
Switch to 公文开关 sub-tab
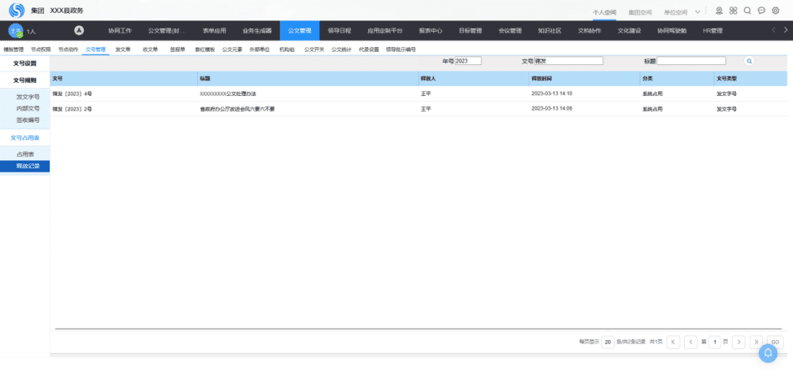click(x=314, y=50)
